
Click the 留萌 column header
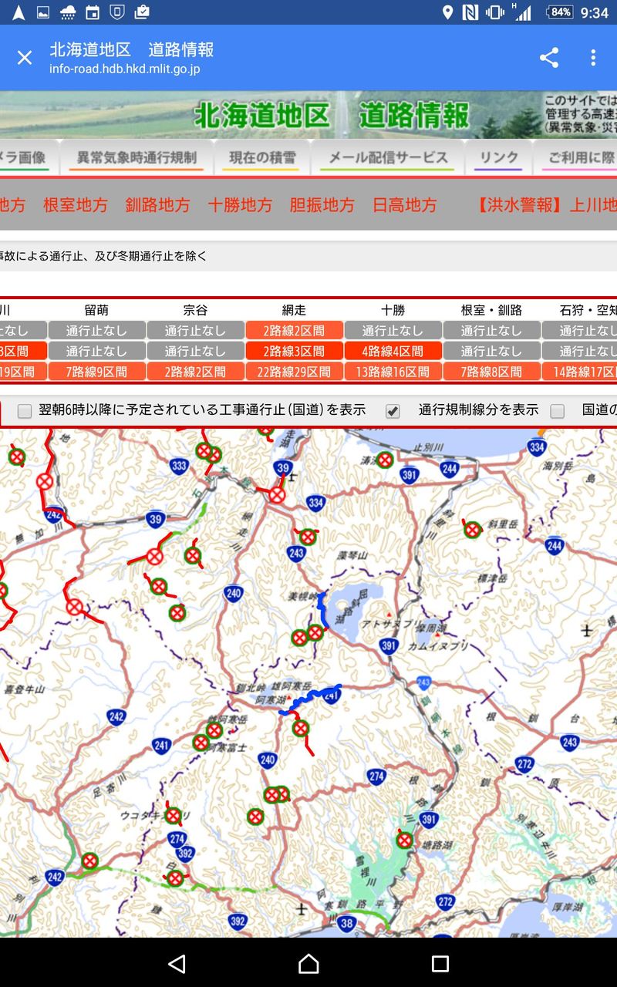tap(96, 310)
